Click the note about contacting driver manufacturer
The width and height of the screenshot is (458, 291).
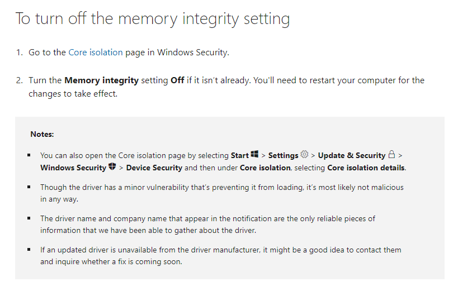point(220,255)
